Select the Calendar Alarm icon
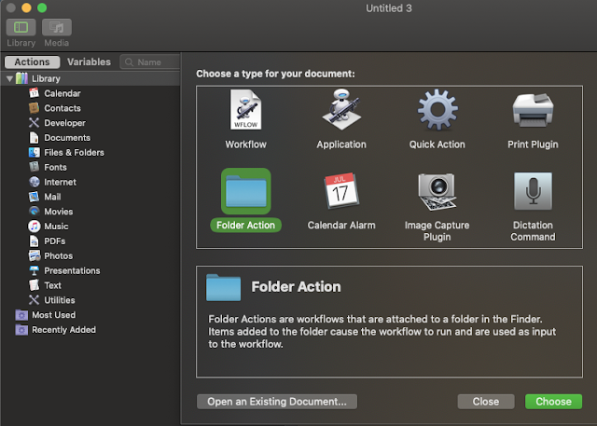597x426 pixels. 341,191
